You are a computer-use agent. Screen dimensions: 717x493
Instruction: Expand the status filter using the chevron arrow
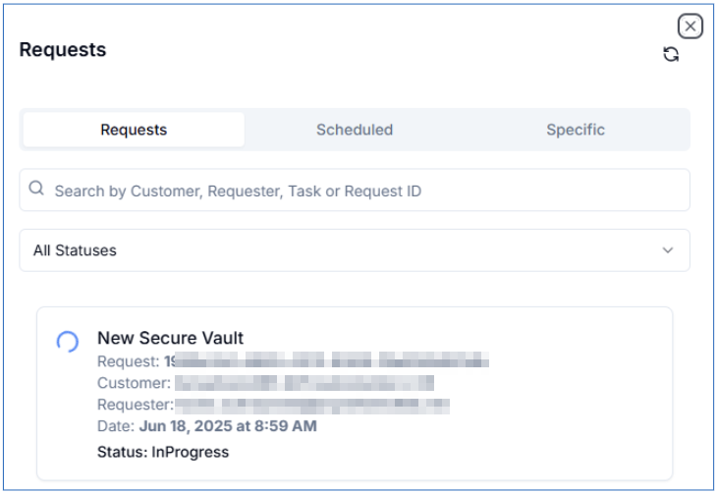click(x=668, y=250)
